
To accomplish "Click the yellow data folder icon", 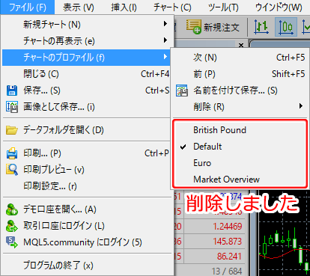I will click(x=12, y=130).
